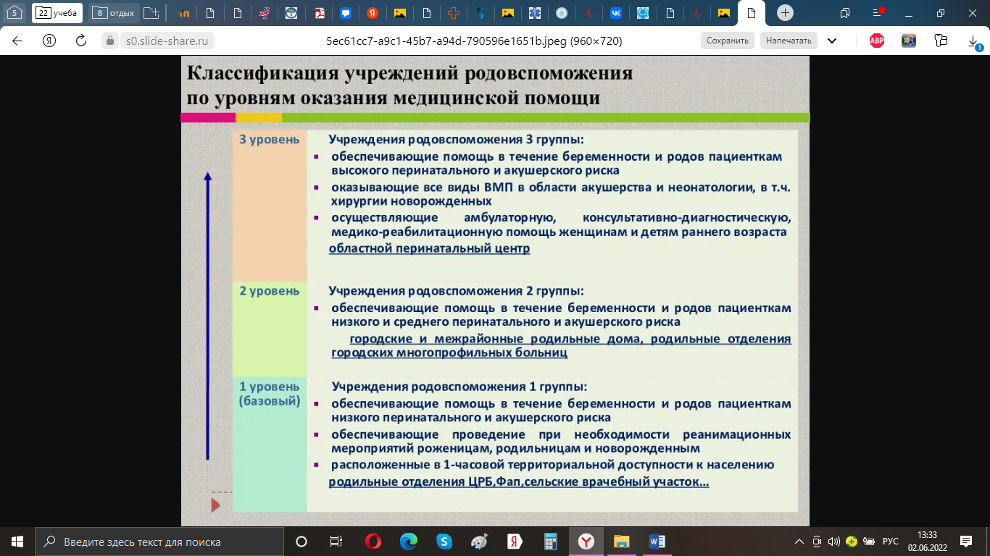This screenshot has height=556, width=990.
Task: Open the clock showing 13:33
Action: click(x=926, y=541)
